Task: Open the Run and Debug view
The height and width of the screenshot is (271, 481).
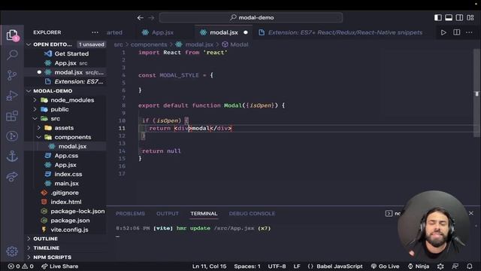Action: [x=12, y=96]
